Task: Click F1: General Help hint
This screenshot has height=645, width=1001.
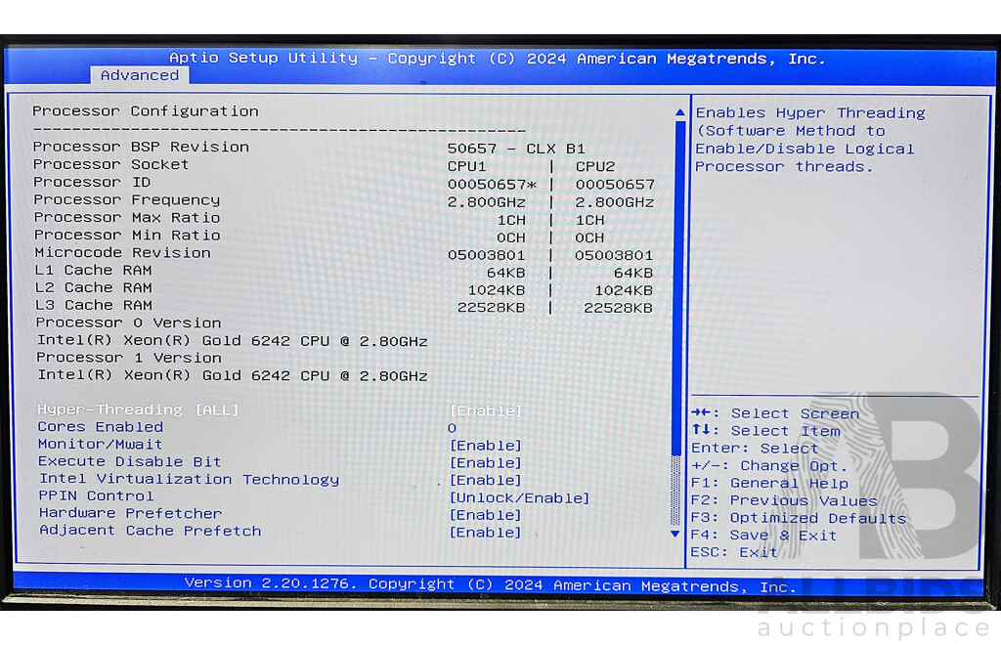Action: tap(770, 484)
